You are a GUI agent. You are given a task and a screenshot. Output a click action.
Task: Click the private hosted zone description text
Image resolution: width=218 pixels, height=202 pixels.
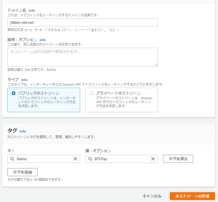[124, 102]
